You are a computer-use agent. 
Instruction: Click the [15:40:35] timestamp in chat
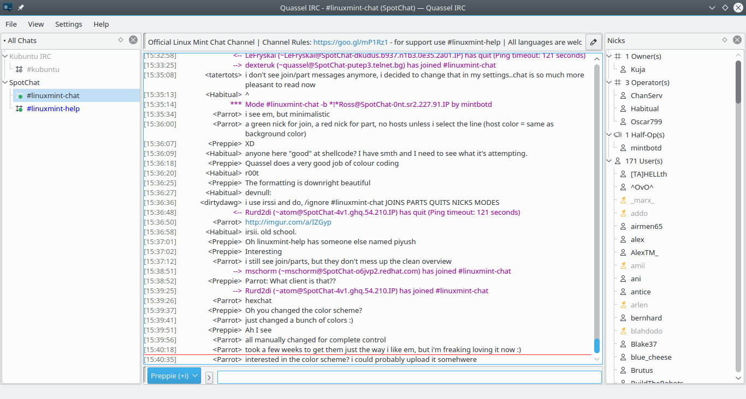pyautogui.click(x=160, y=359)
